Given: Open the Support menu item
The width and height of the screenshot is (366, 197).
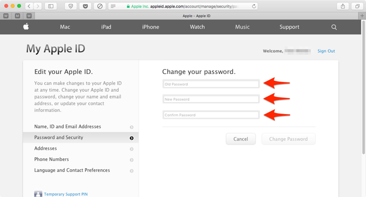Looking at the screenshot, I should point(290,27).
